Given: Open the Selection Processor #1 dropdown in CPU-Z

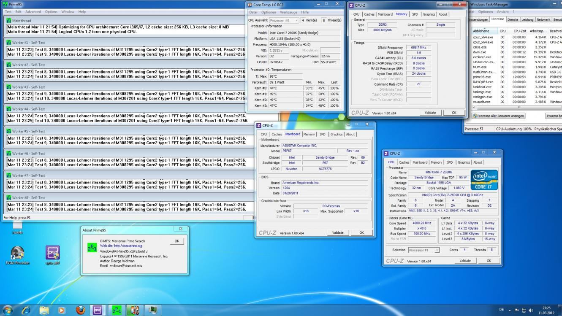Looking at the screenshot, I should coord(424,250).
